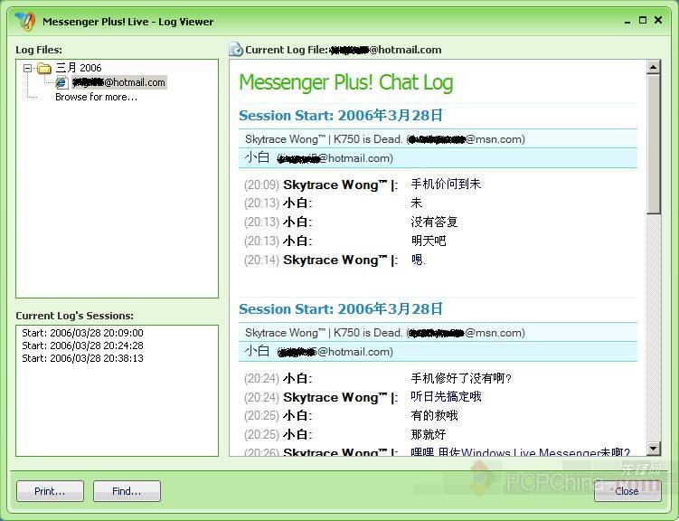Maximize the Log Viewer window
Screen dimensions: 679x521
643,20
